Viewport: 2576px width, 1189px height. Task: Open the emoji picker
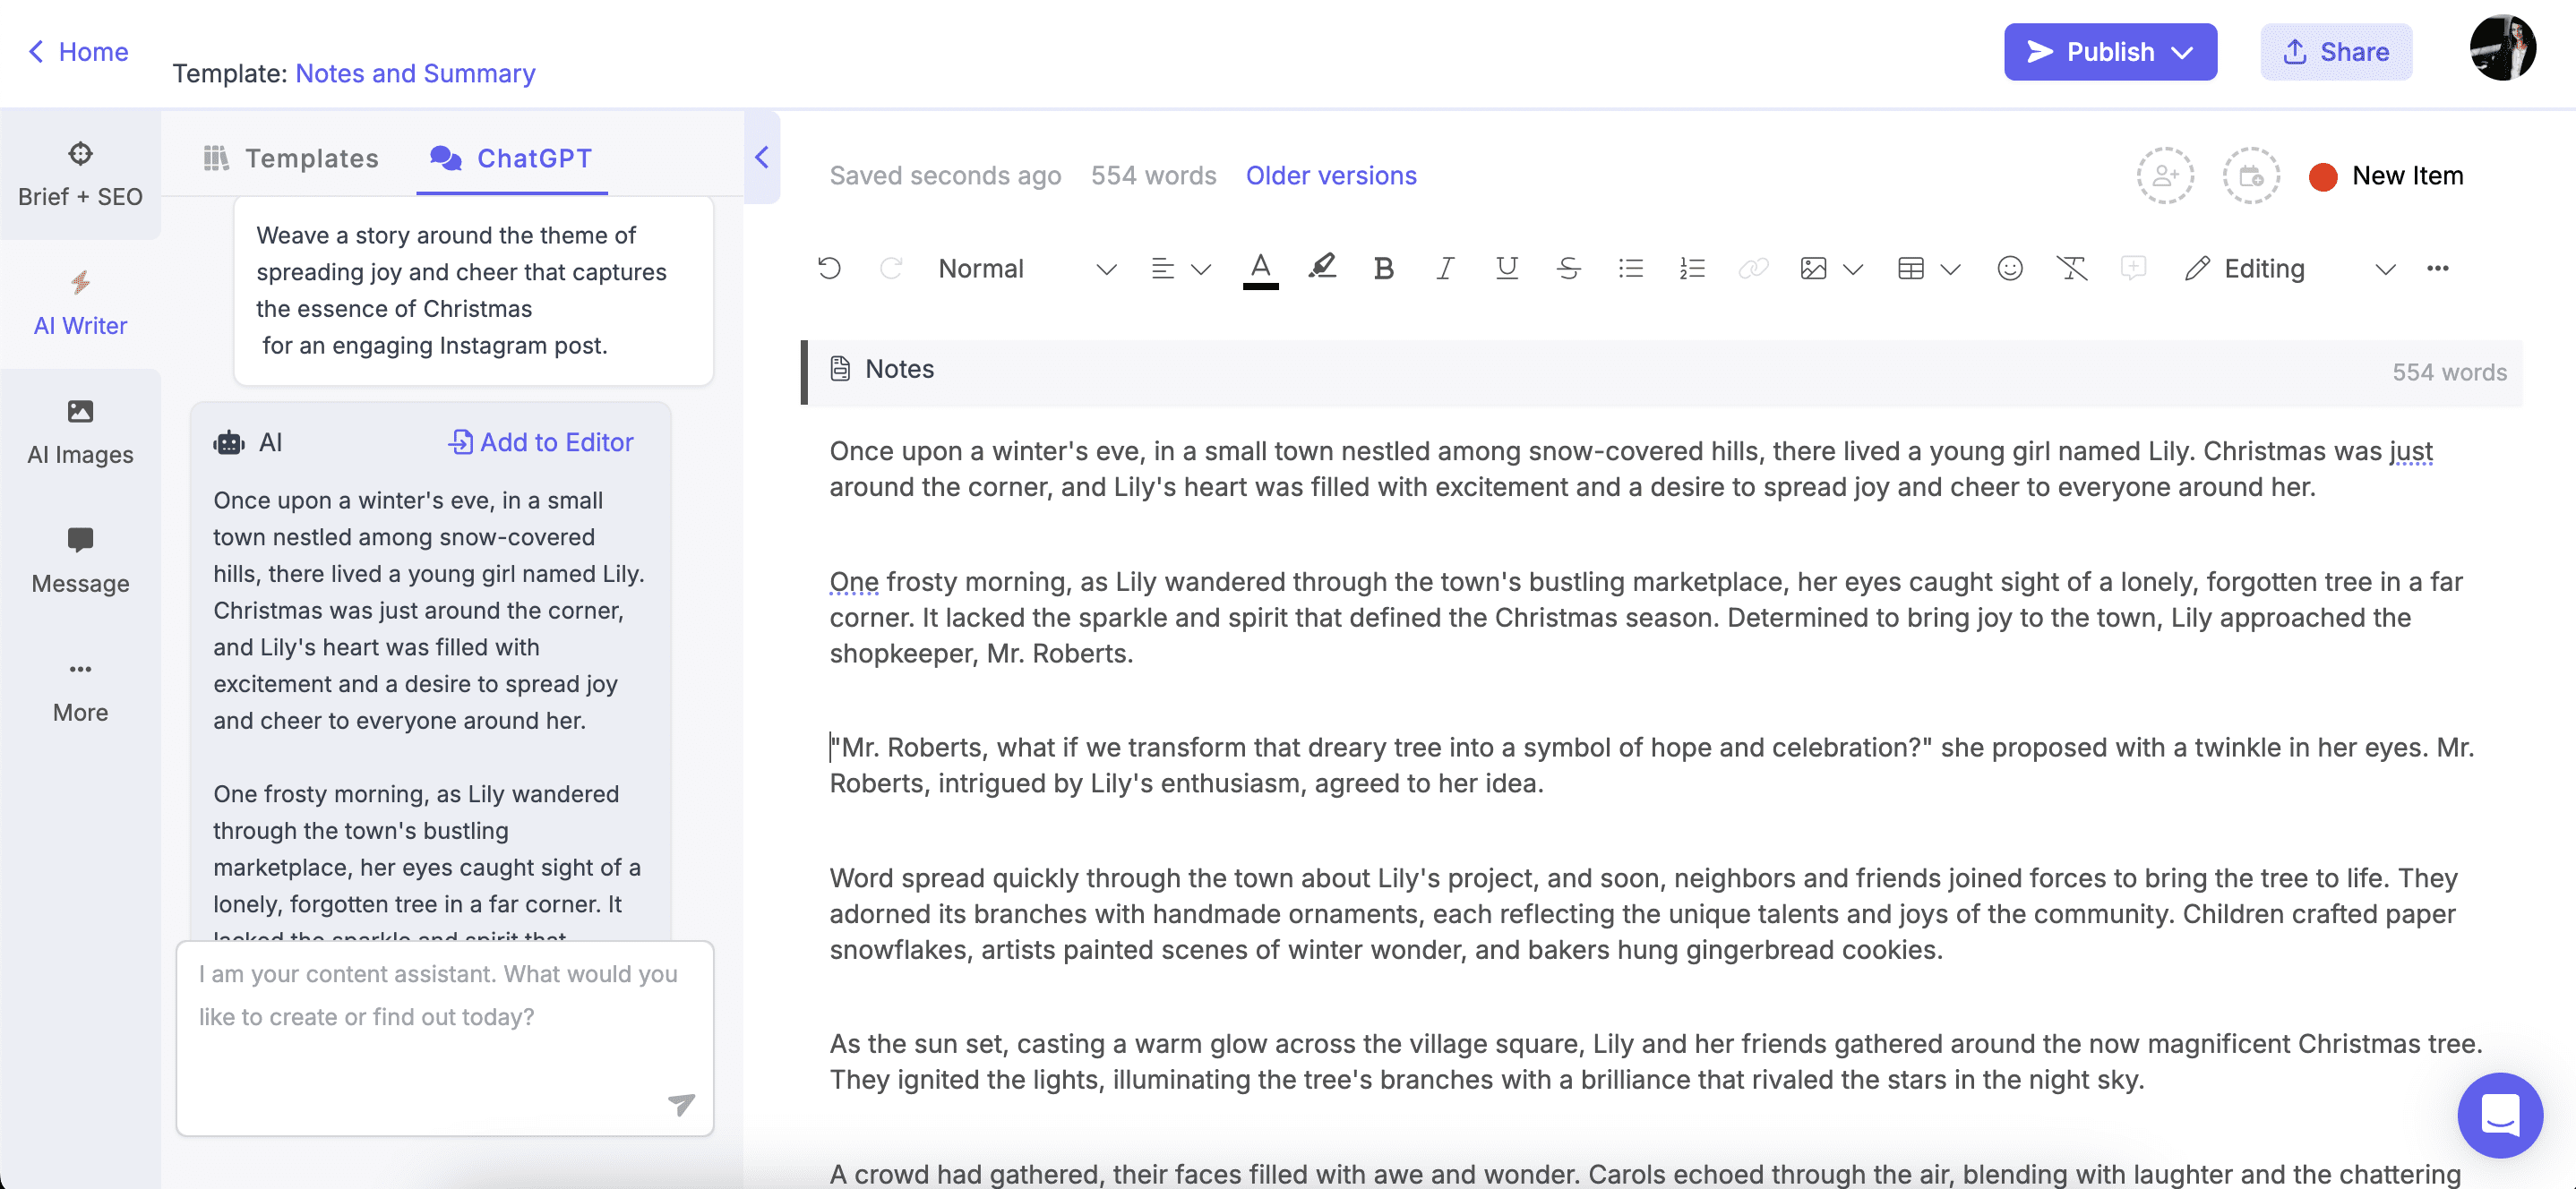tap(2009, 268)
